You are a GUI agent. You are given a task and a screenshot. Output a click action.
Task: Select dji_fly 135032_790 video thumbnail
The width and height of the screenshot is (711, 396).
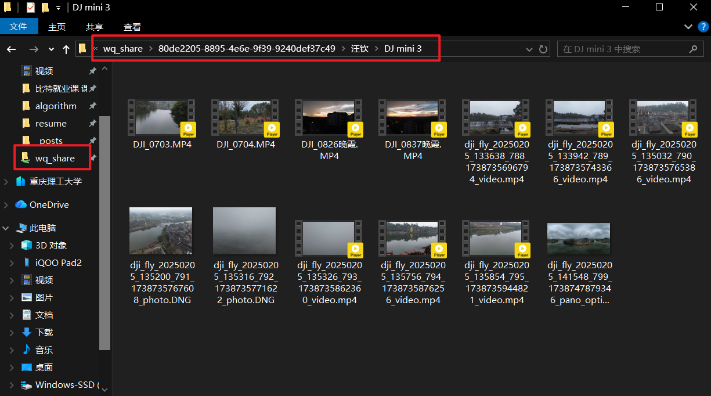pos(663,118)
